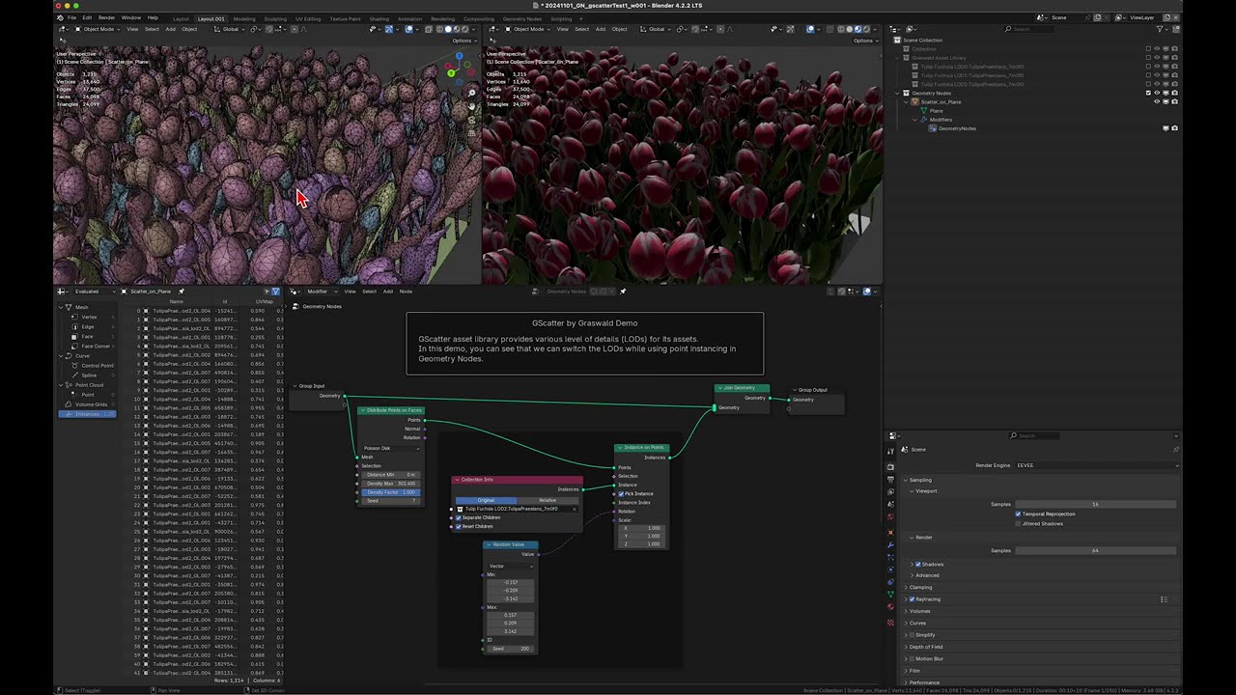
Task: Toggle Pick Instance on Instance on Points node
Action: pos(621,494)
